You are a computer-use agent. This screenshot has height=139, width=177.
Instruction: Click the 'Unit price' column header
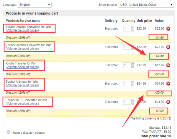[x=144, y=21]
